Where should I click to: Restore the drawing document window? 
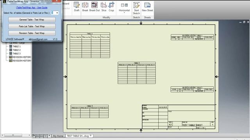click(x=244, y=22)
